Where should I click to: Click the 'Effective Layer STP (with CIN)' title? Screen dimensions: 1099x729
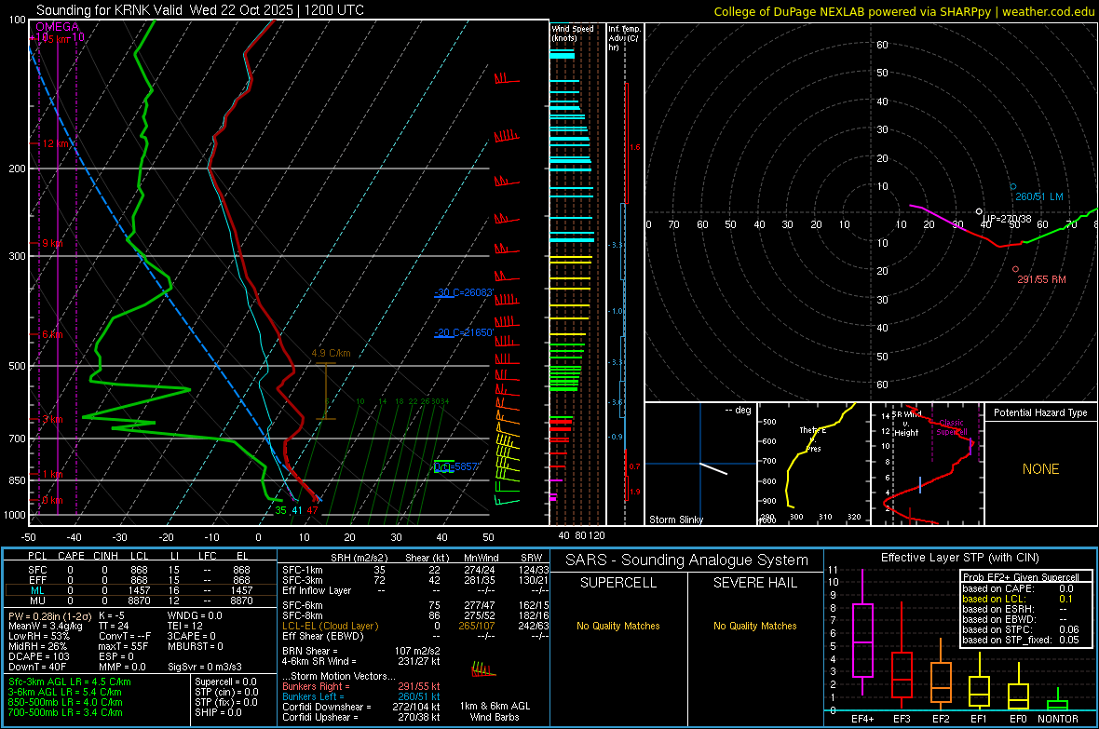pyautogui.click(x=959, y=558)
